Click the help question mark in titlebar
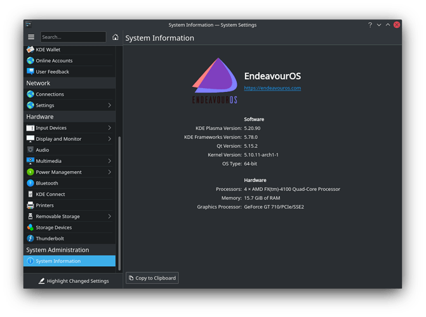 (370, 25)
